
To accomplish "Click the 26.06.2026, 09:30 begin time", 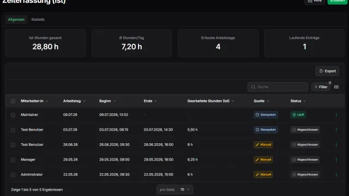I will point(115,145).
